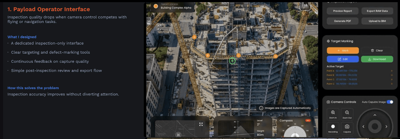This screenshot has width=400, height=139.
Task: Click the Compass dial widget
Action: 295,132
